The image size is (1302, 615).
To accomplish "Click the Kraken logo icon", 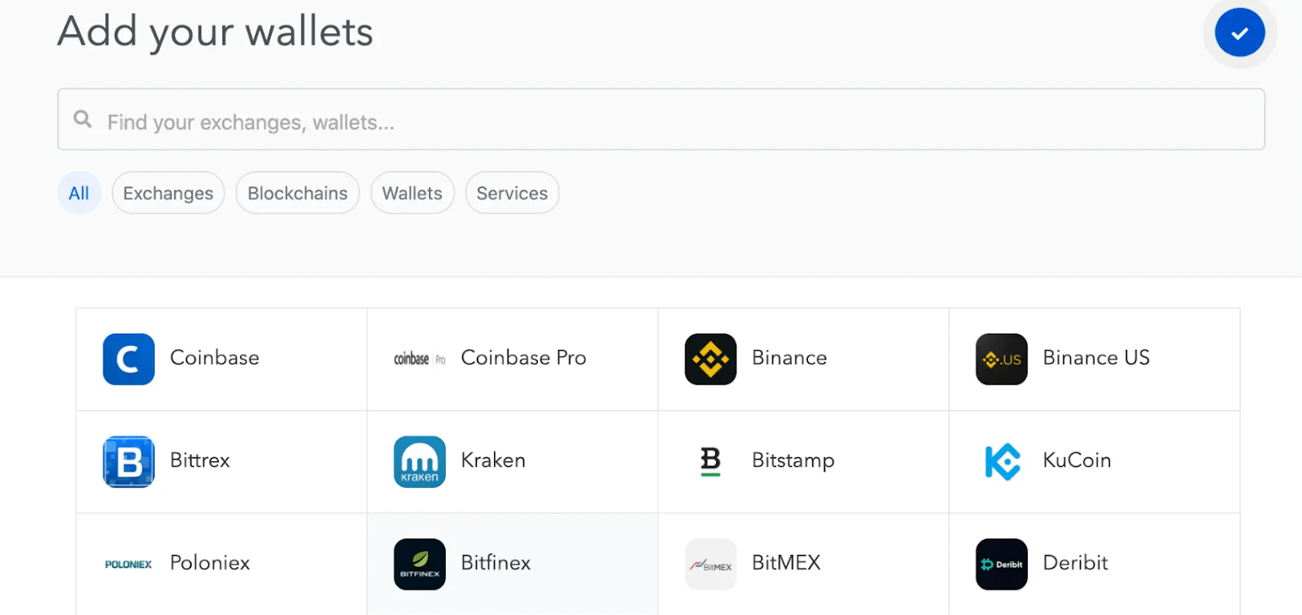I will [x=420, y=461].
